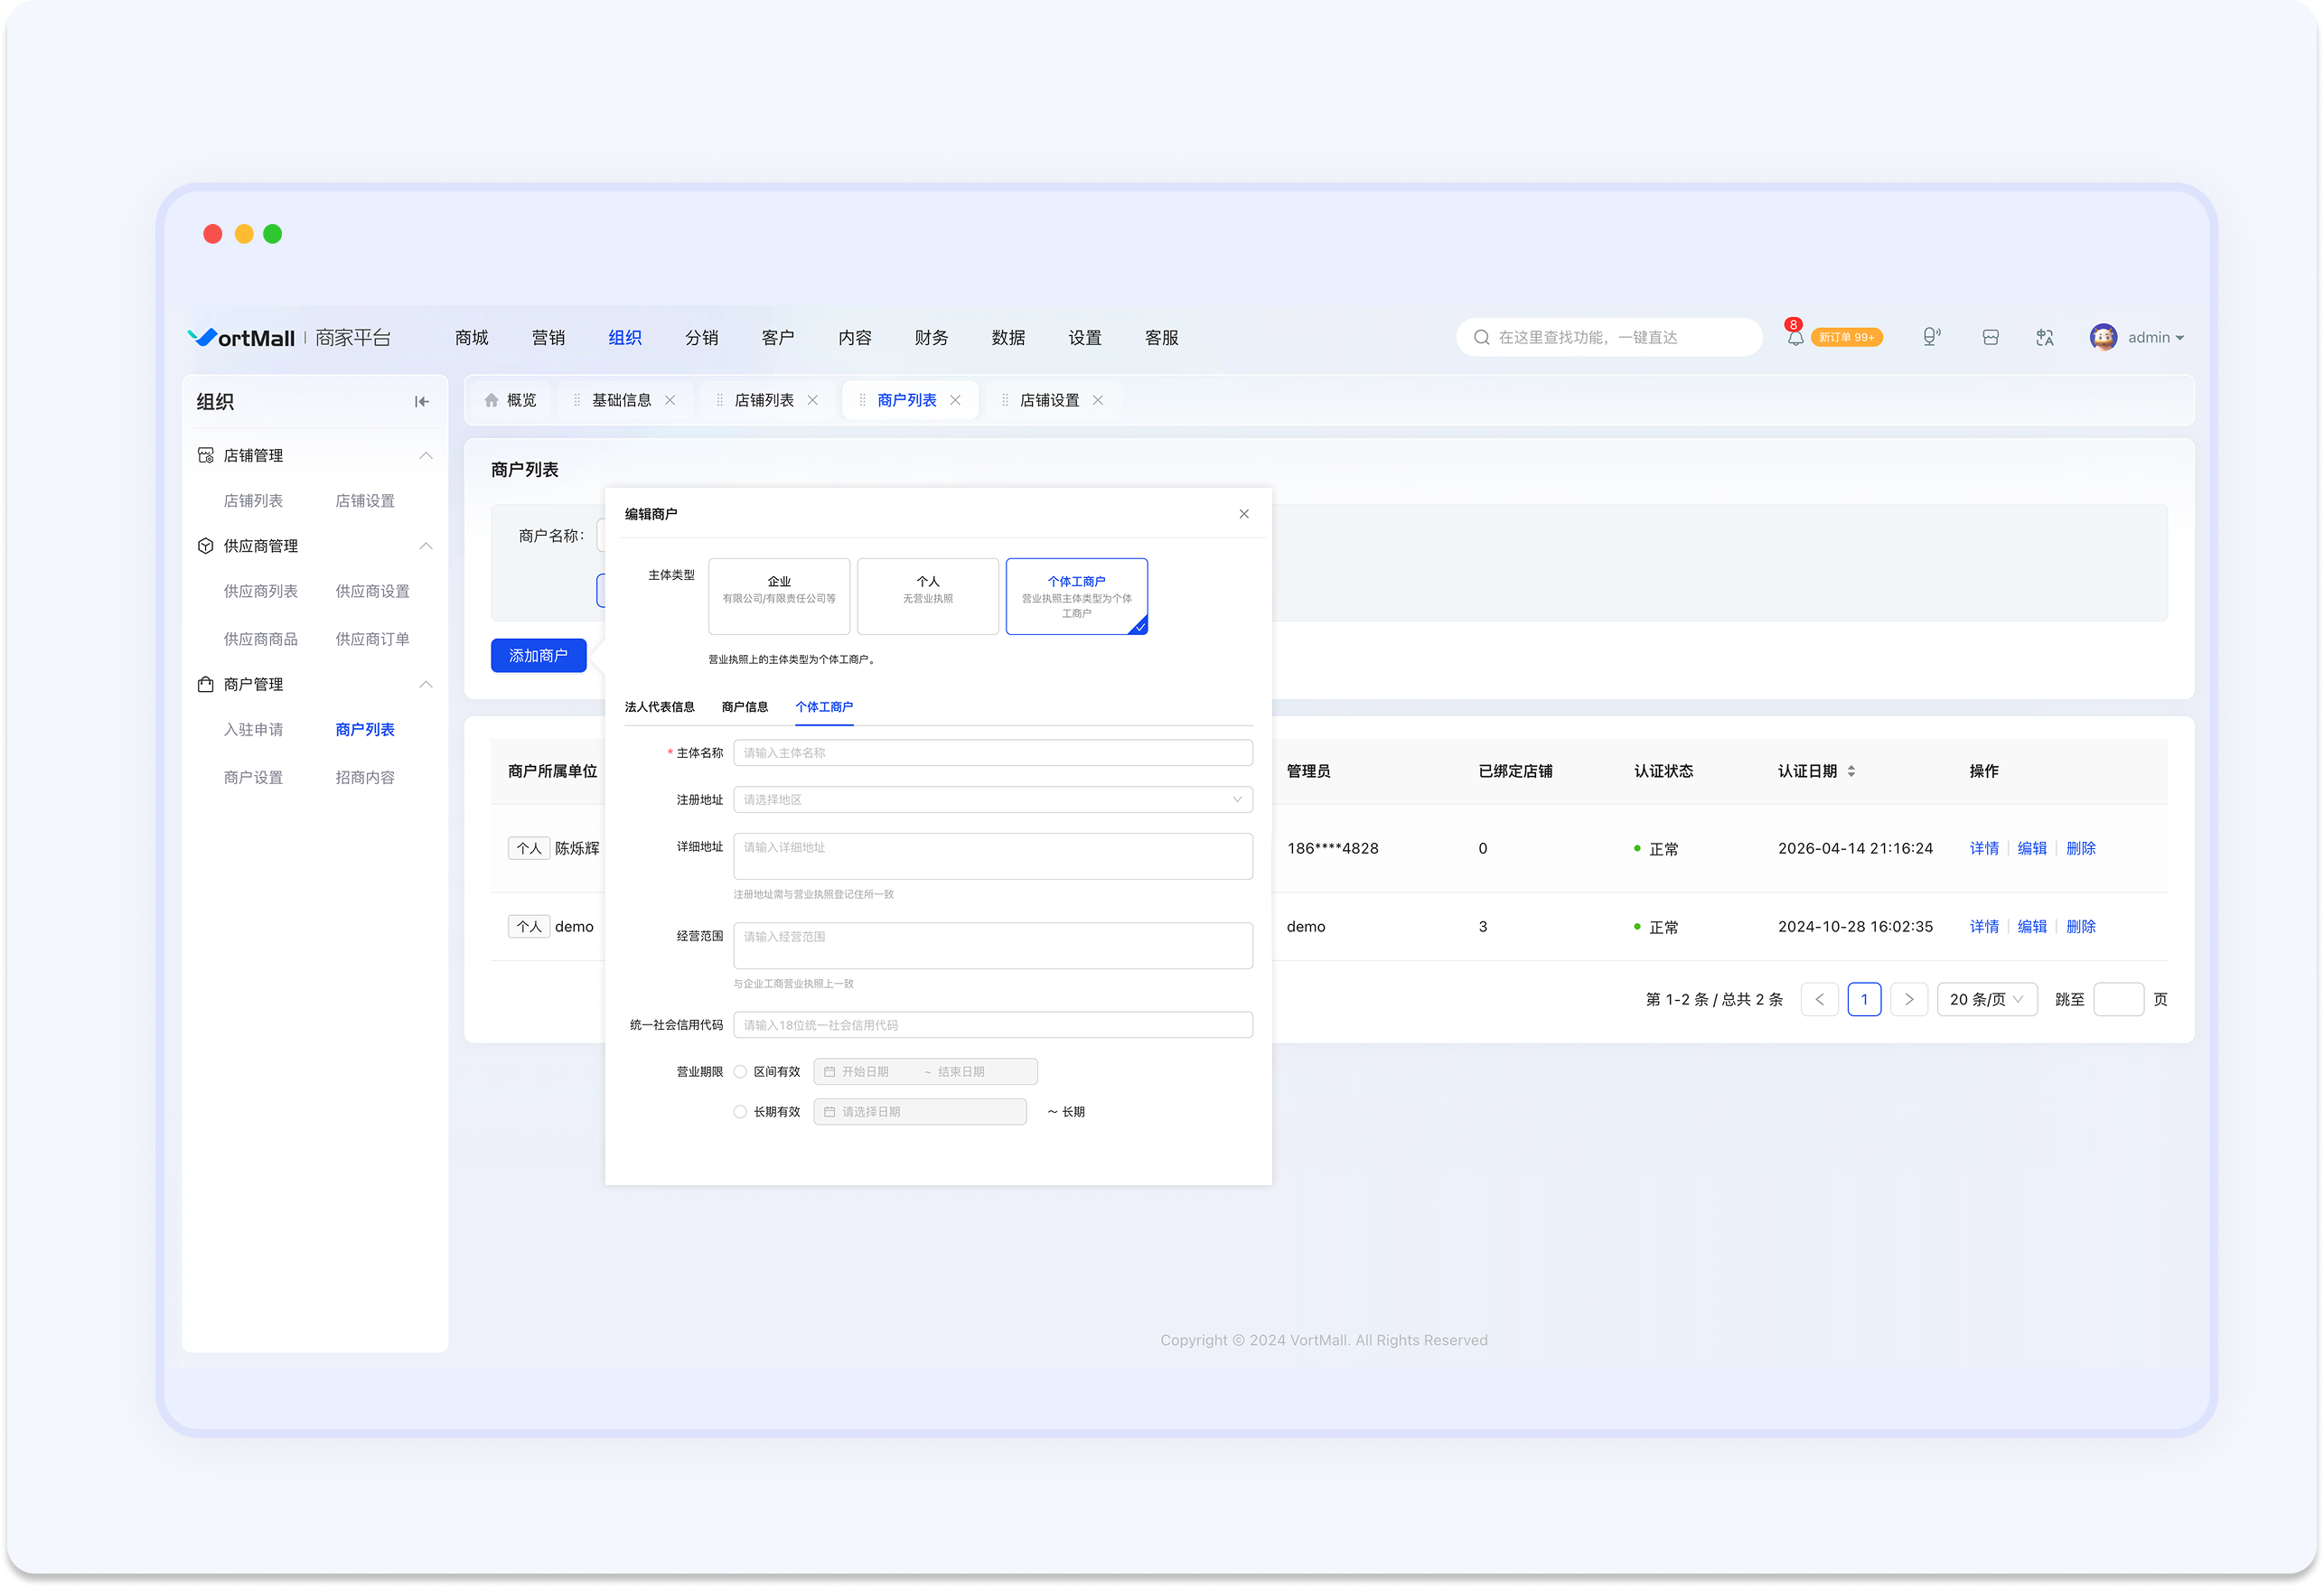Image resolution: width=2324 pixels, height=1588 pixels.
Task: Select the 区间有效 radio button
Action: pos(741,1072)
